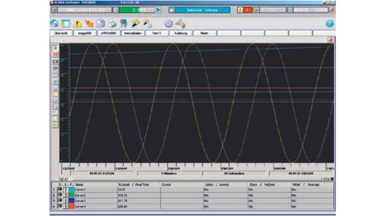
Task: Click the right arrow of time scrollbar
Action: [x=324, y=179]
